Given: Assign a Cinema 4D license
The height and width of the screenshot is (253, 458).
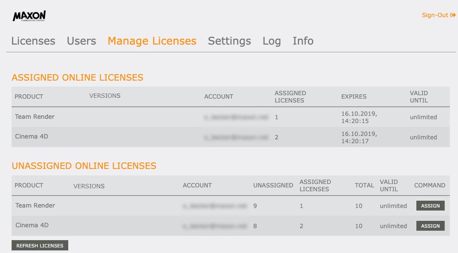Looking at the screenshot, I should [x=430, y=226].
